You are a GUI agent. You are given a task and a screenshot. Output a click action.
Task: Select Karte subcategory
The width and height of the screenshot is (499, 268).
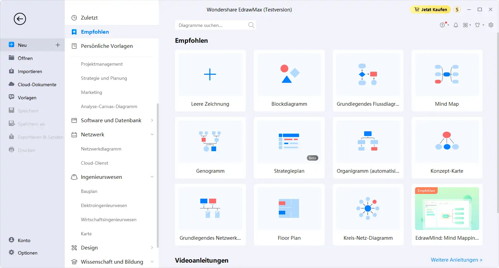(x=86, y=234)
